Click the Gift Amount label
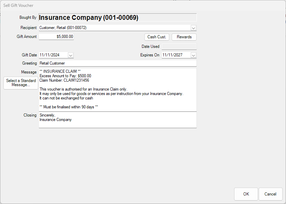 [27, 37]
